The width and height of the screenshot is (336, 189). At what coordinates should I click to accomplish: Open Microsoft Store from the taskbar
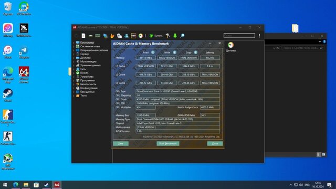click(x=36, y=185)
